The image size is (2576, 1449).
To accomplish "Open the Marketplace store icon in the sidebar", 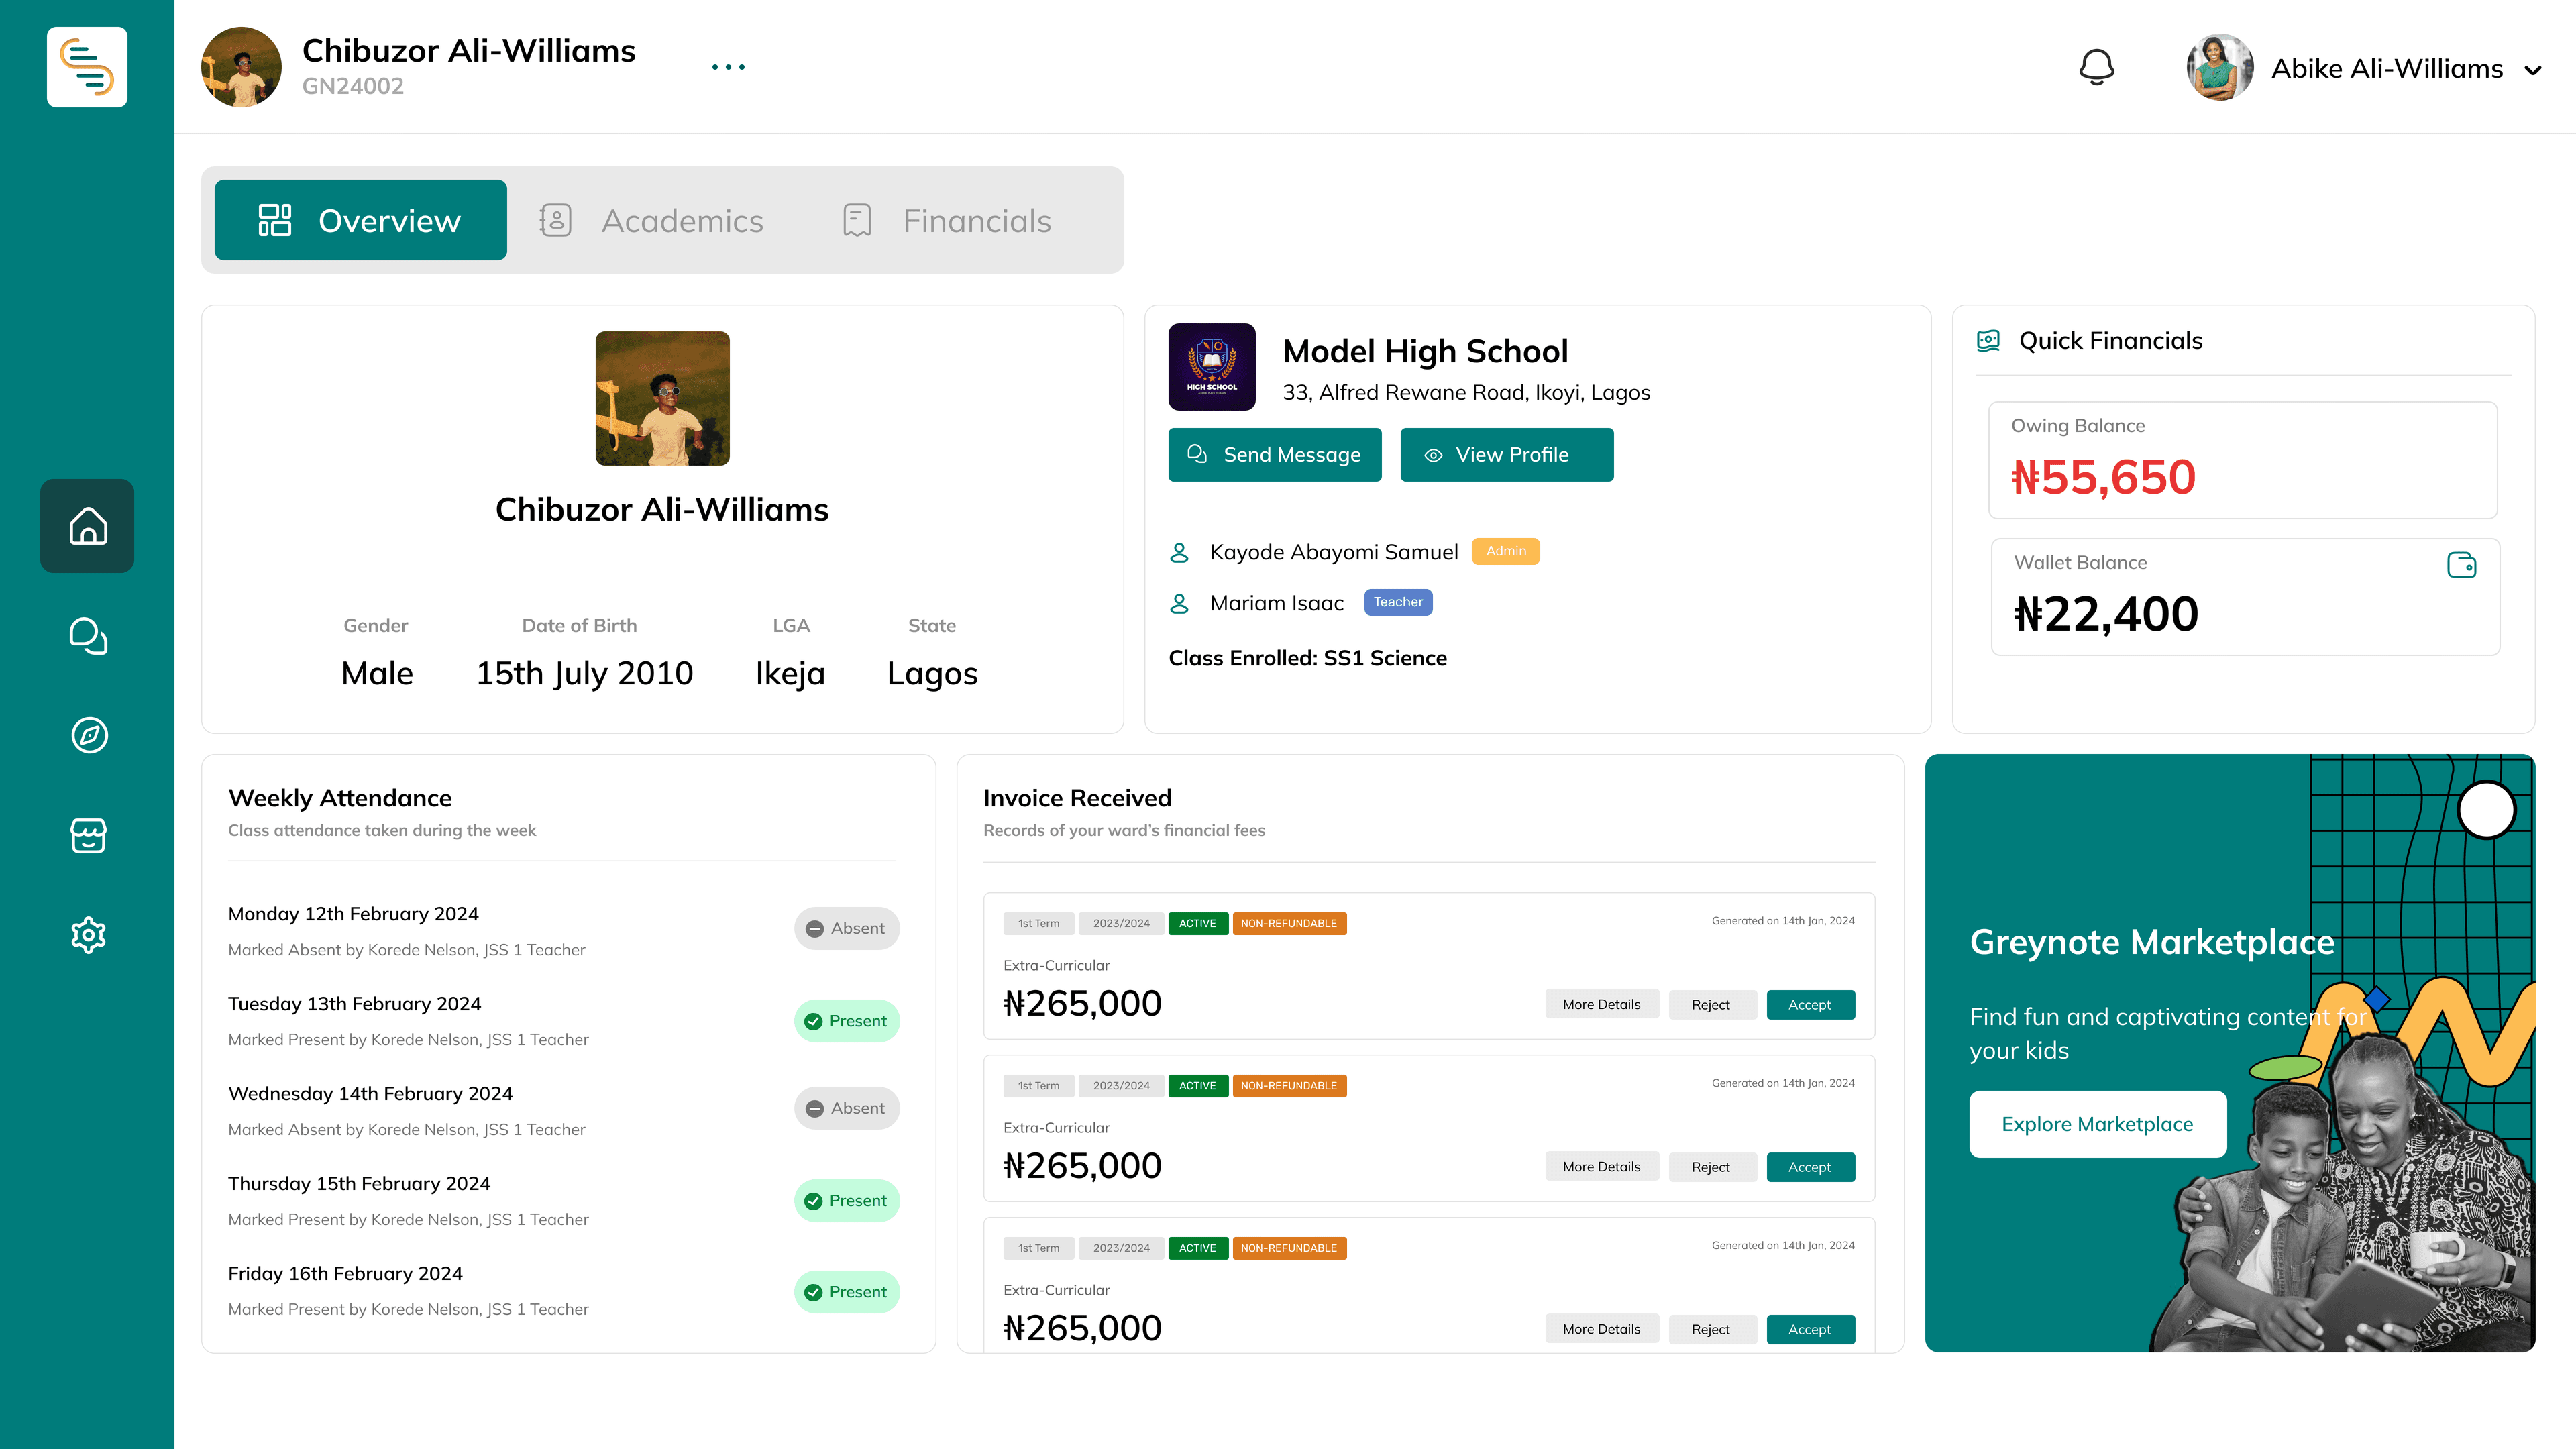I will [x=88, y=835].
